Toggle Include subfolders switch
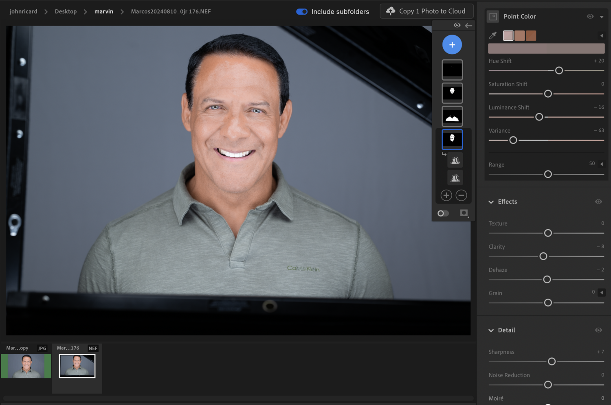The image size is (611, 405). click(x=302, y=11)
